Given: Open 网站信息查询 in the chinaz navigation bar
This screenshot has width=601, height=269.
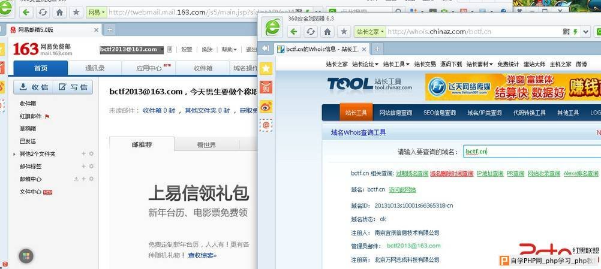Looking at the screenshot, I should click(x=395, y=113).
